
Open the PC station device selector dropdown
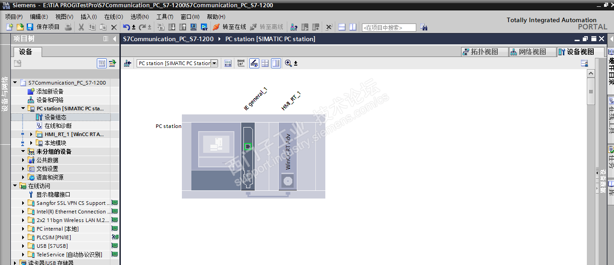(214, 63)
